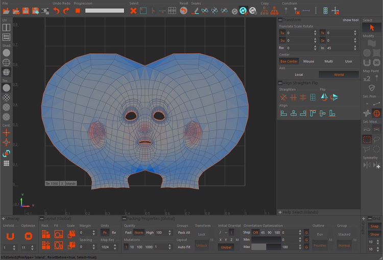Click the Unfold U icon
The image size is (383, 260).
pyautogui.click(x=10, y=236)
